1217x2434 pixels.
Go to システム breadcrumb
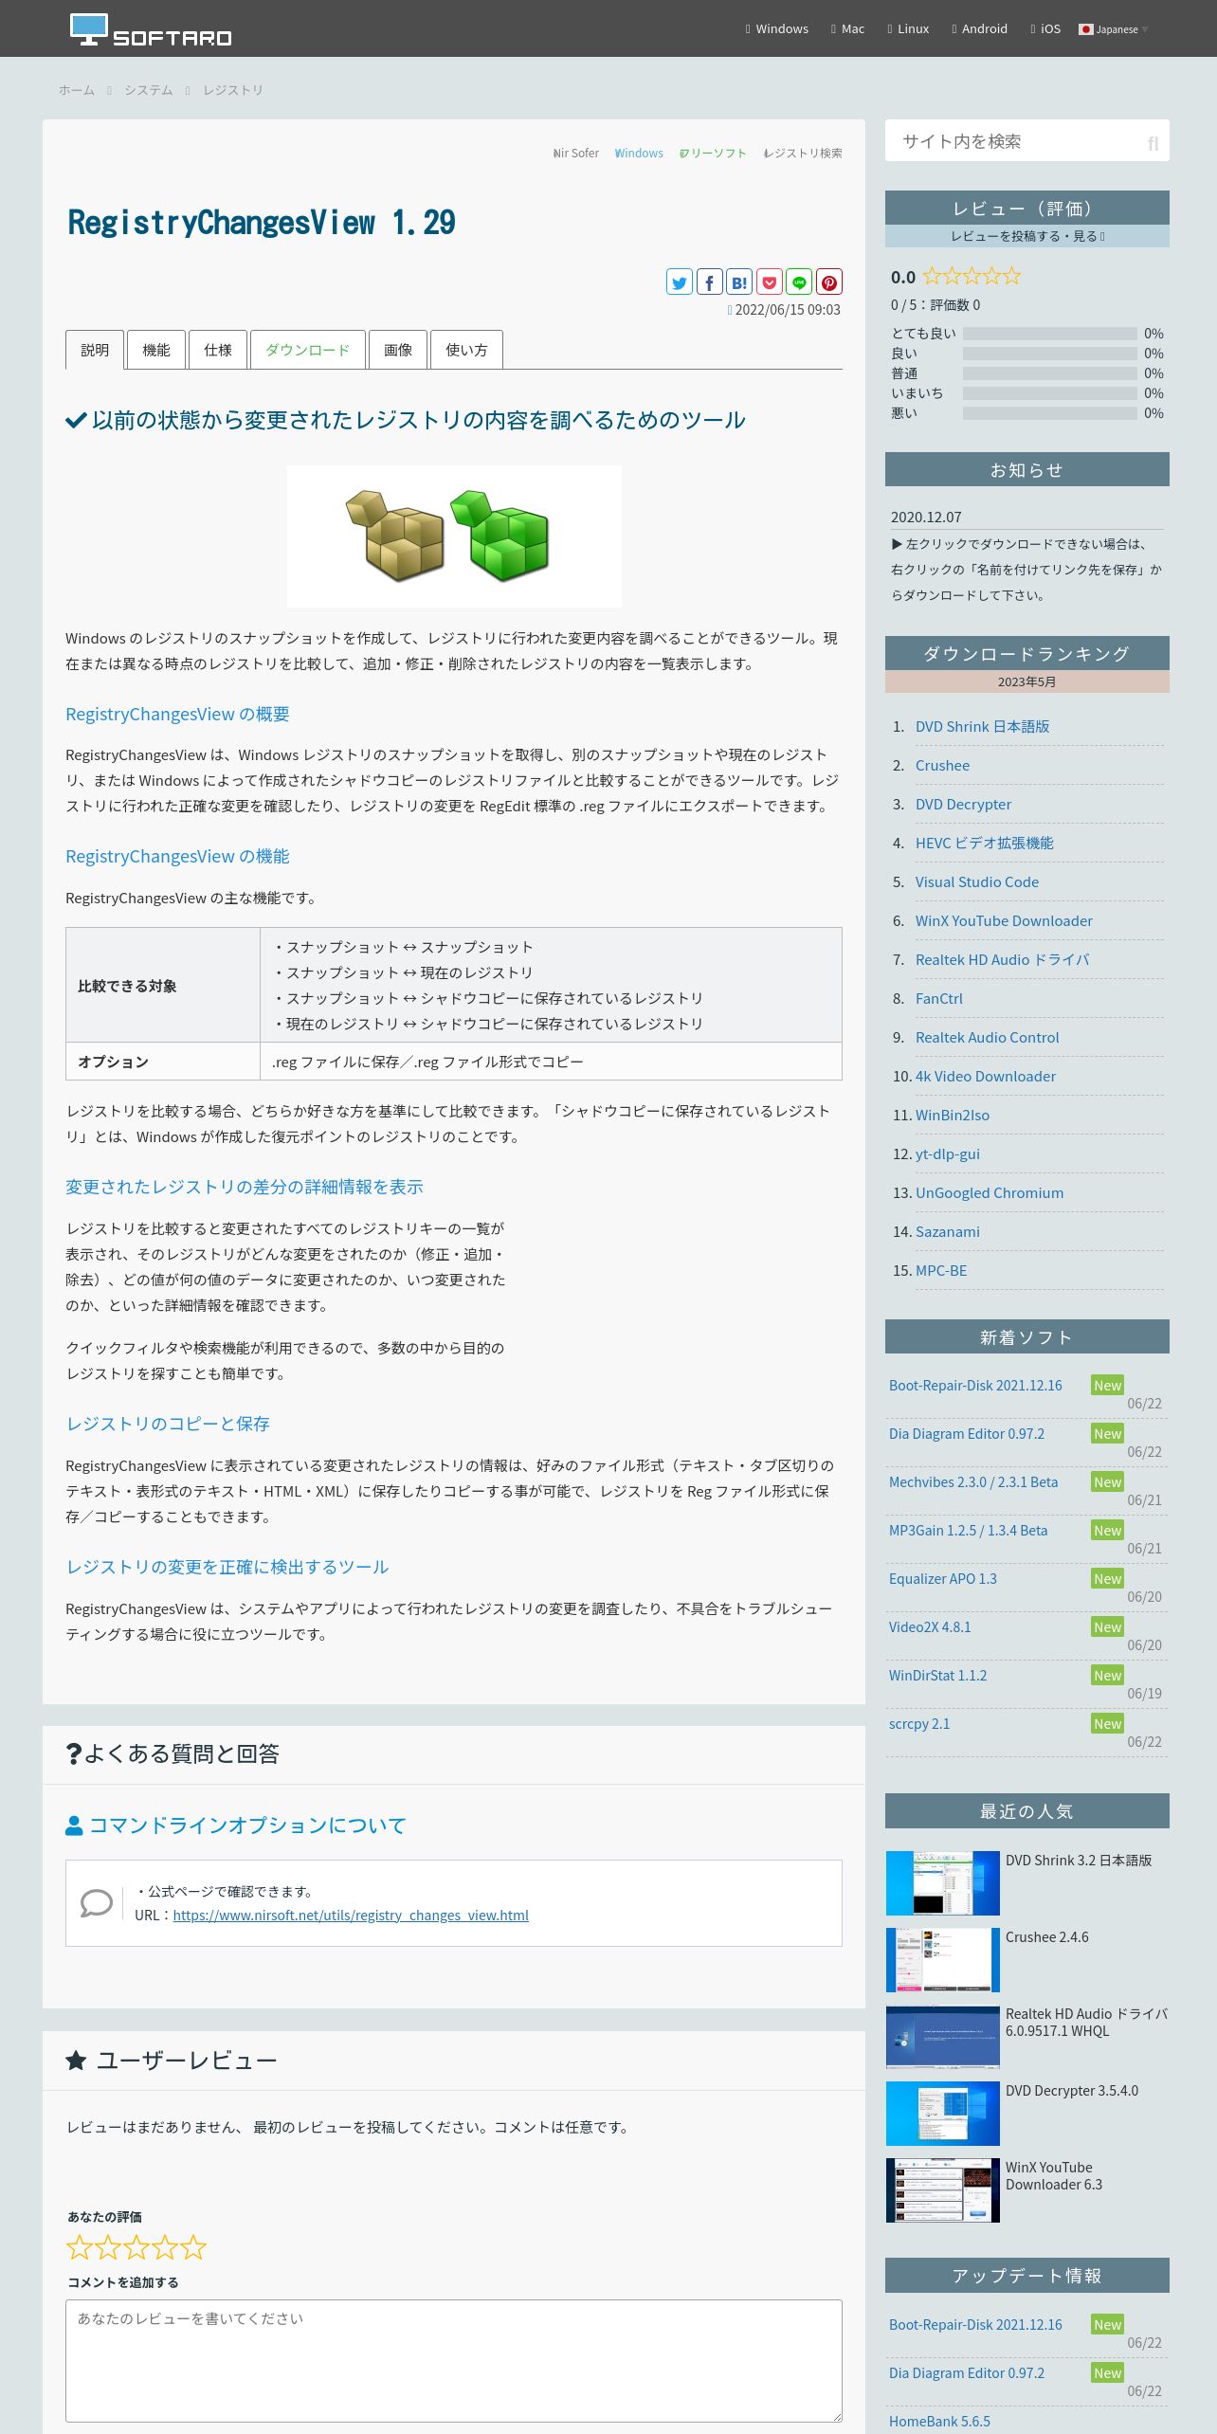[149, 90]
